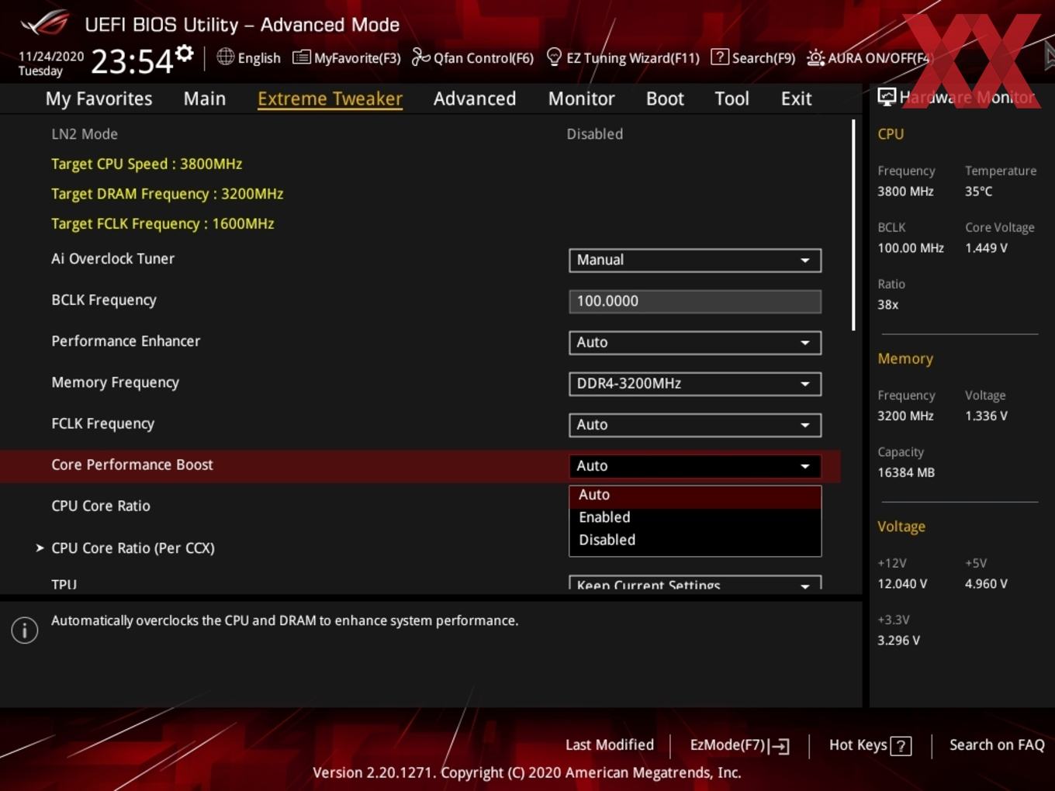Select the Core Performance Boost row label

132,465
